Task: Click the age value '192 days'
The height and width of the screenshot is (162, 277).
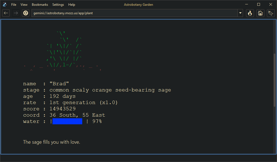Action: (63, 96)
